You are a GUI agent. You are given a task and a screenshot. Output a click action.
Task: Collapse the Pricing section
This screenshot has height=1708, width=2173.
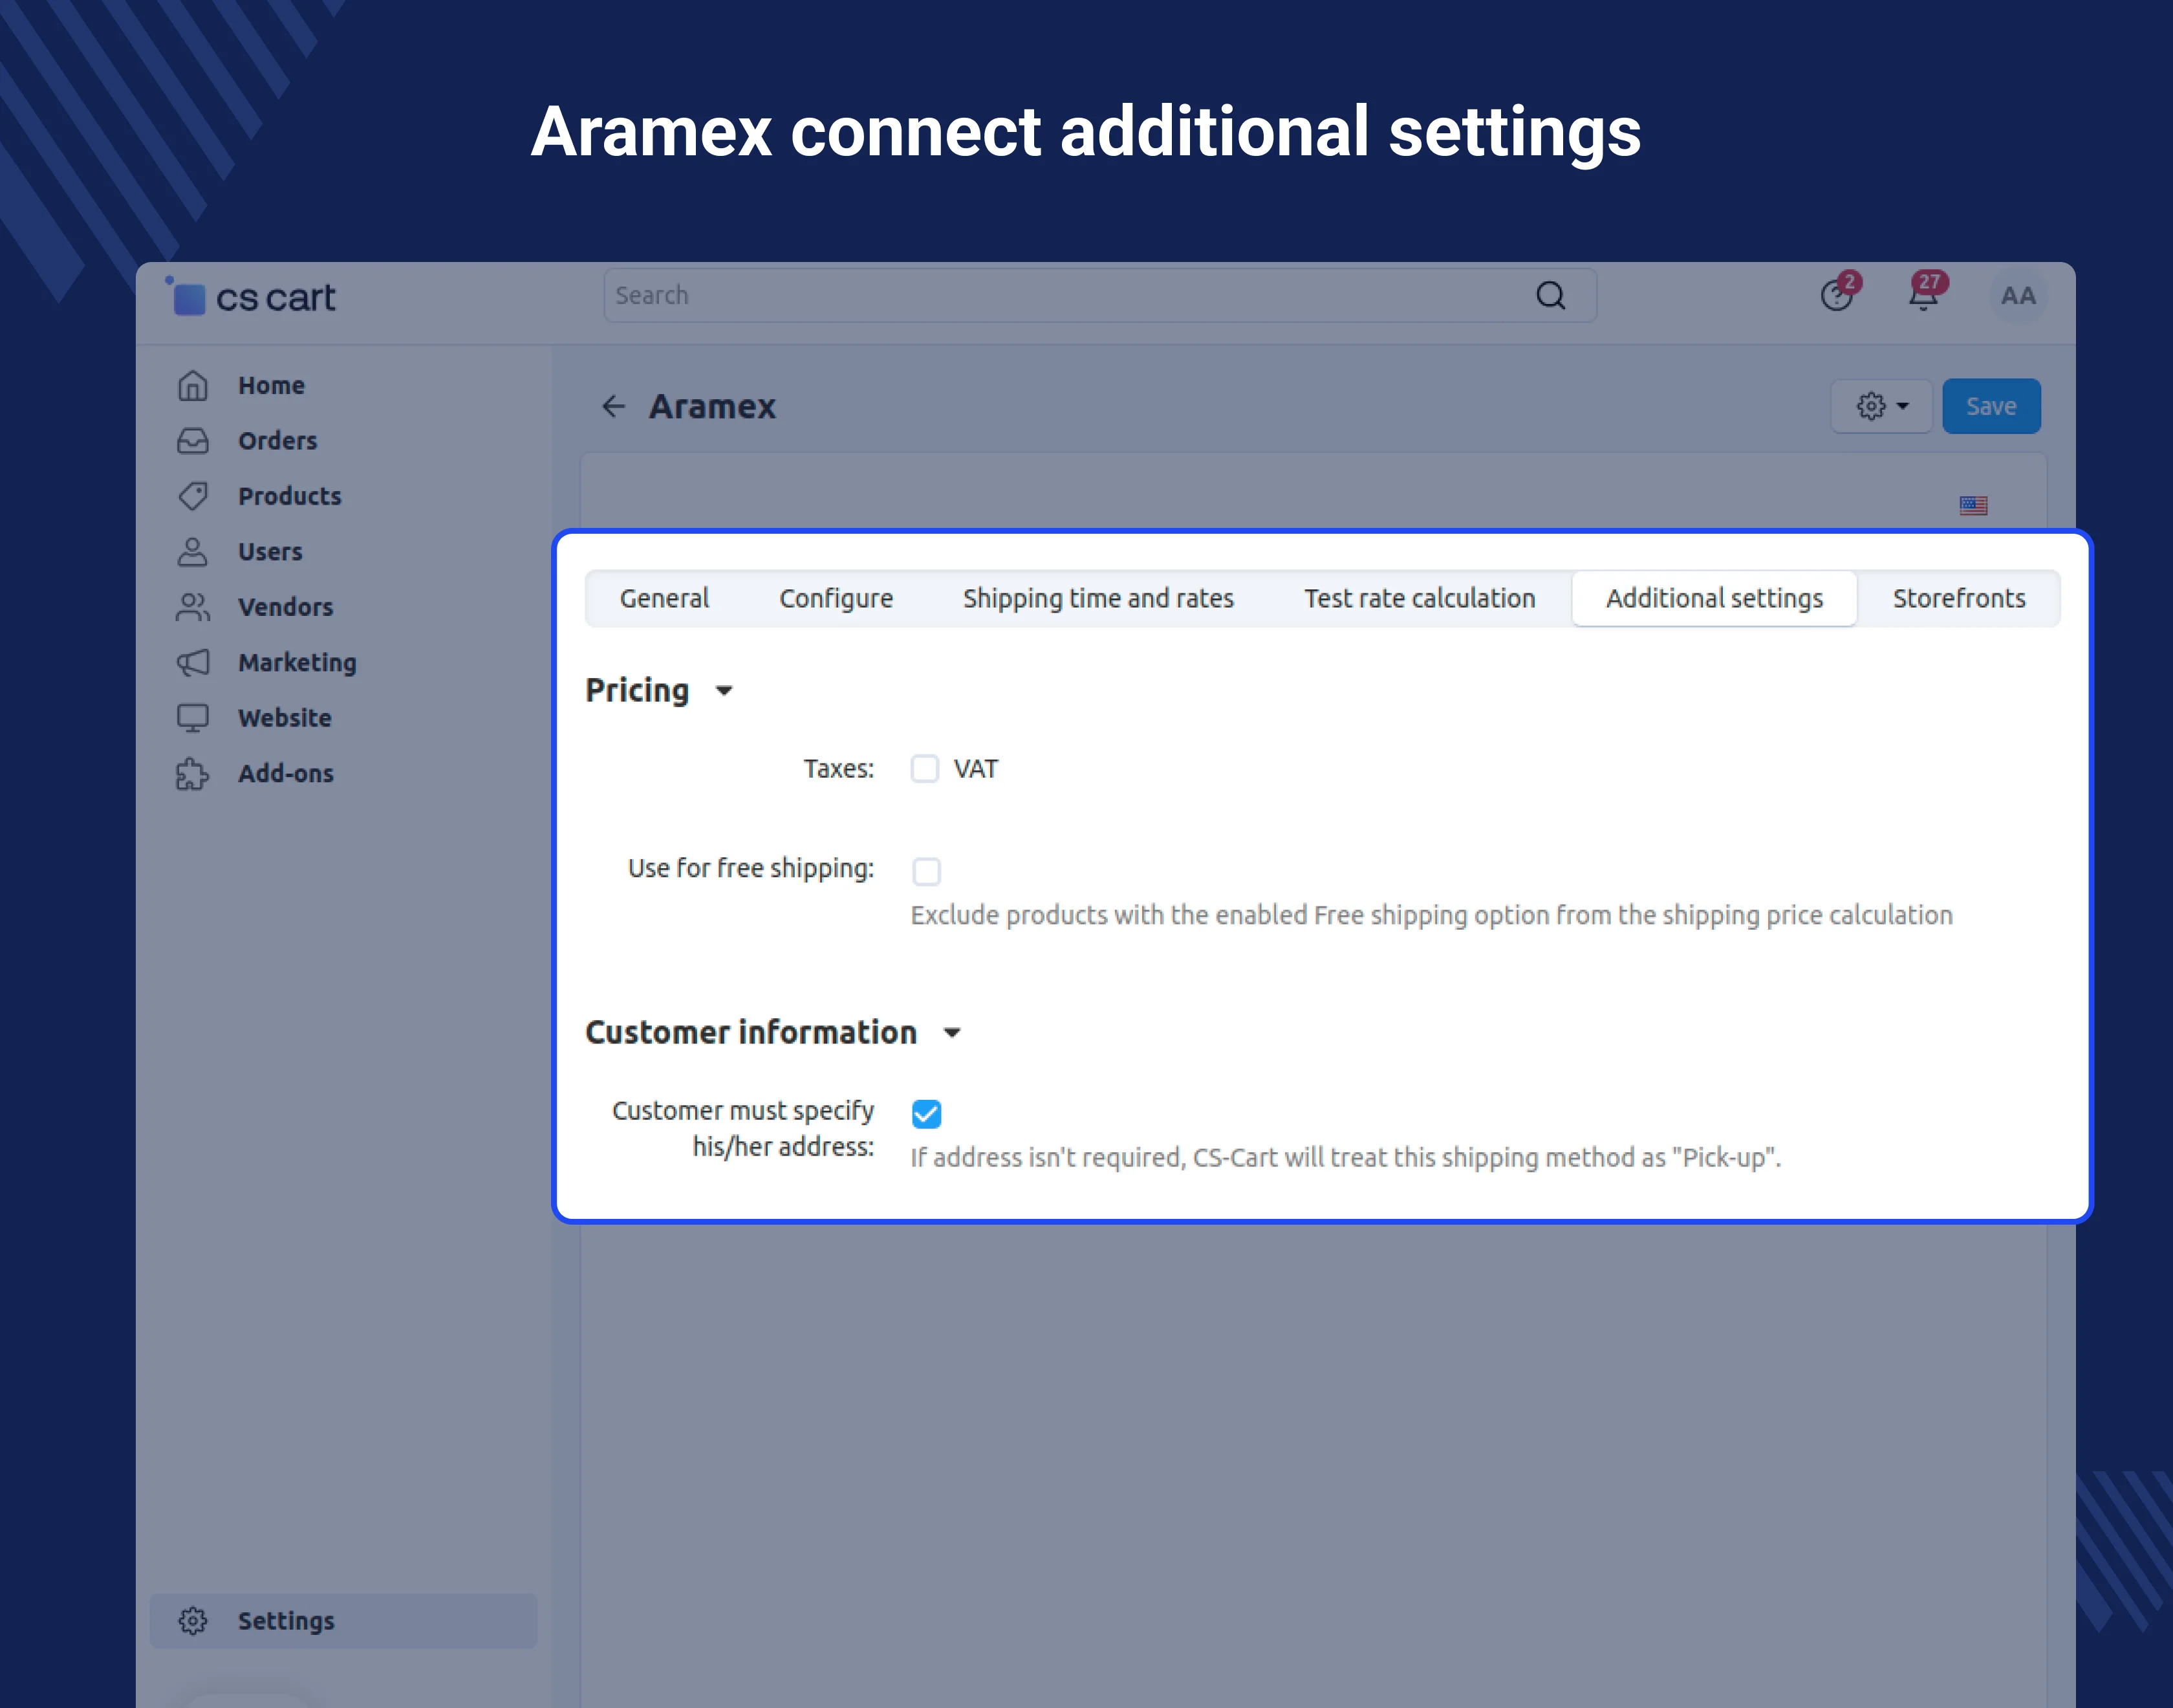pos(725,690)
